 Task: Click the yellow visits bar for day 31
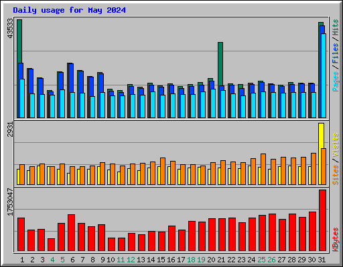(x=321, y=136)
